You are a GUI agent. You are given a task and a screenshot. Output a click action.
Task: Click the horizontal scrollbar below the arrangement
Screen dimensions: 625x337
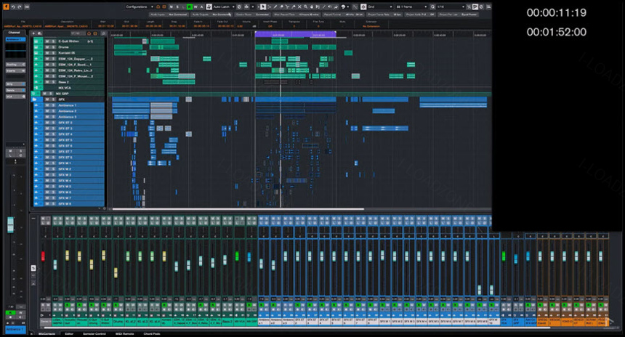[238, 208]
